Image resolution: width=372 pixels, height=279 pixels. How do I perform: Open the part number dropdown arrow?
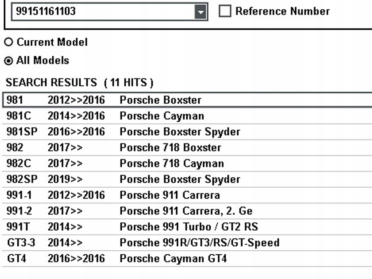(200, 12)
